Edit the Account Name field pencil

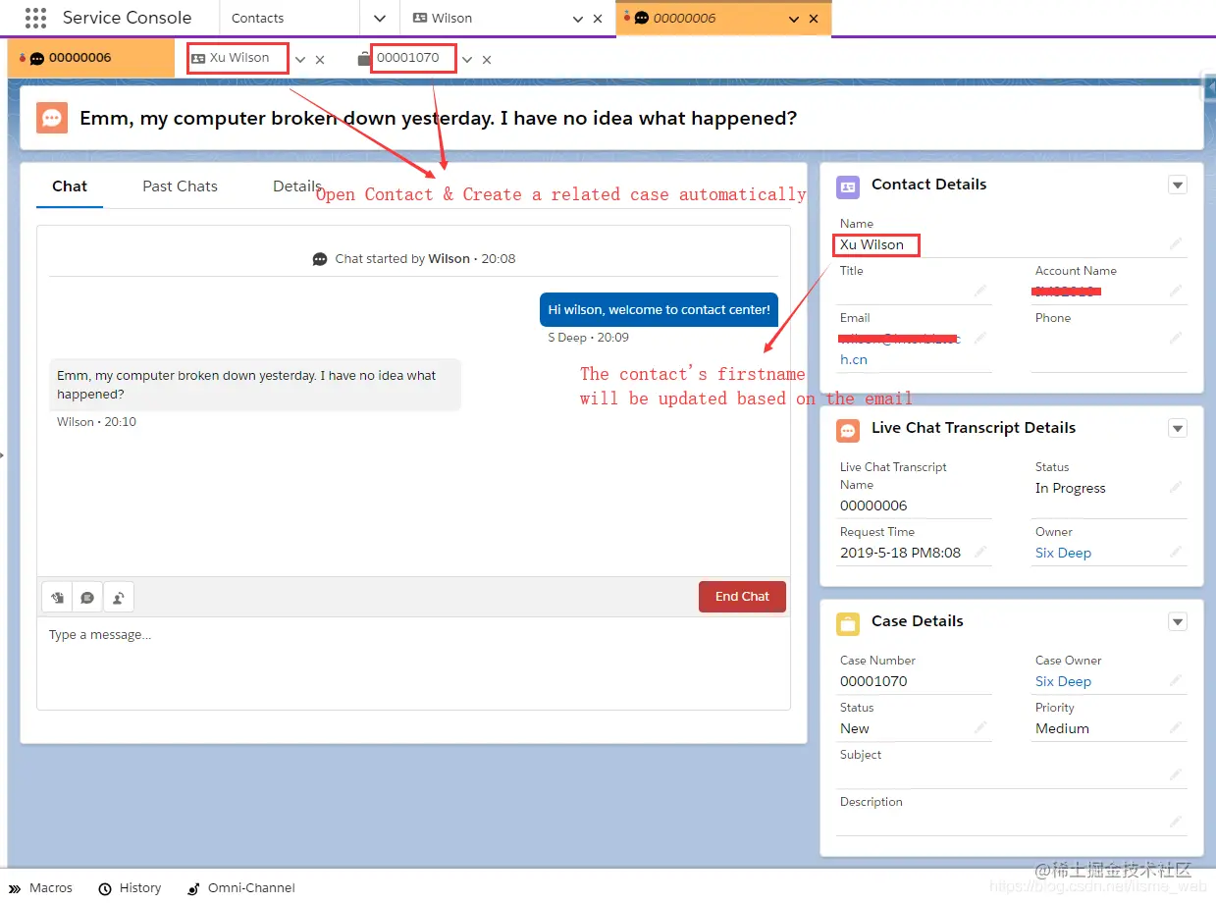[1175, 291]
